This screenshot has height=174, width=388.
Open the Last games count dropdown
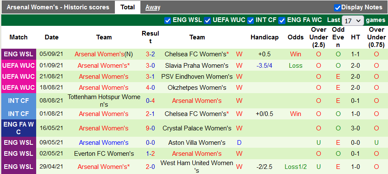point(353,20)
